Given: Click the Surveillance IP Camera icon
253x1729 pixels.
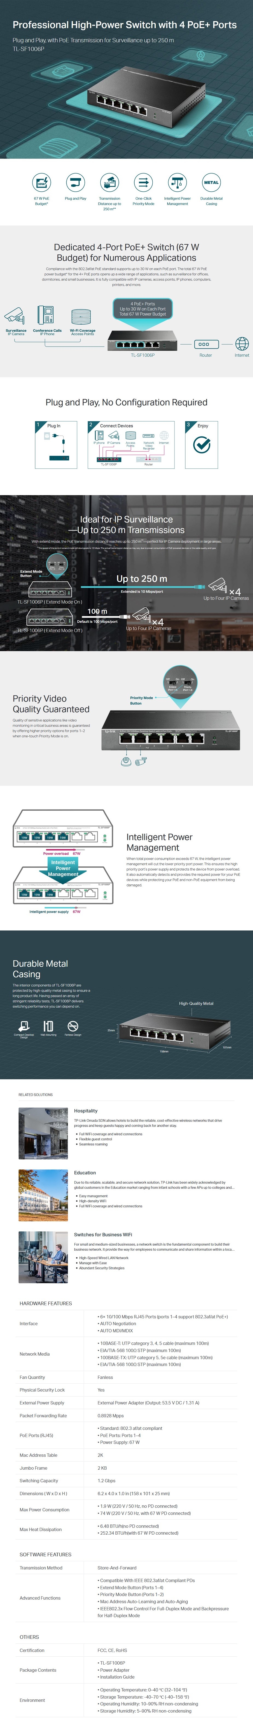Looking at the screenshot, I should click(x=15, y=316).
